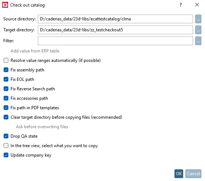Click the browse button for Source directory
This screenshot has width=205, height=181.
198,19
